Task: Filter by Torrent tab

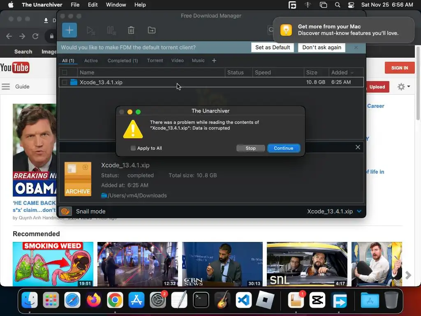Action: tap(155, 61)
